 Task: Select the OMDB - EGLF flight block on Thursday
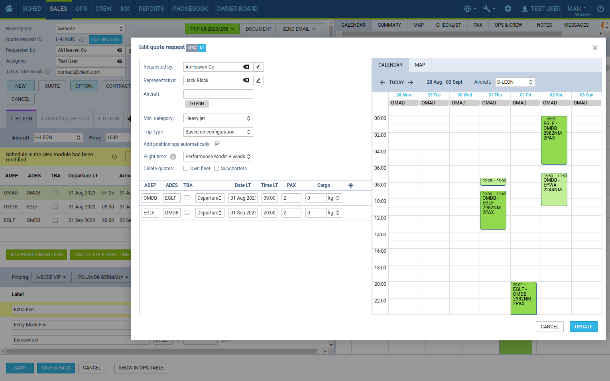(493, 210)
